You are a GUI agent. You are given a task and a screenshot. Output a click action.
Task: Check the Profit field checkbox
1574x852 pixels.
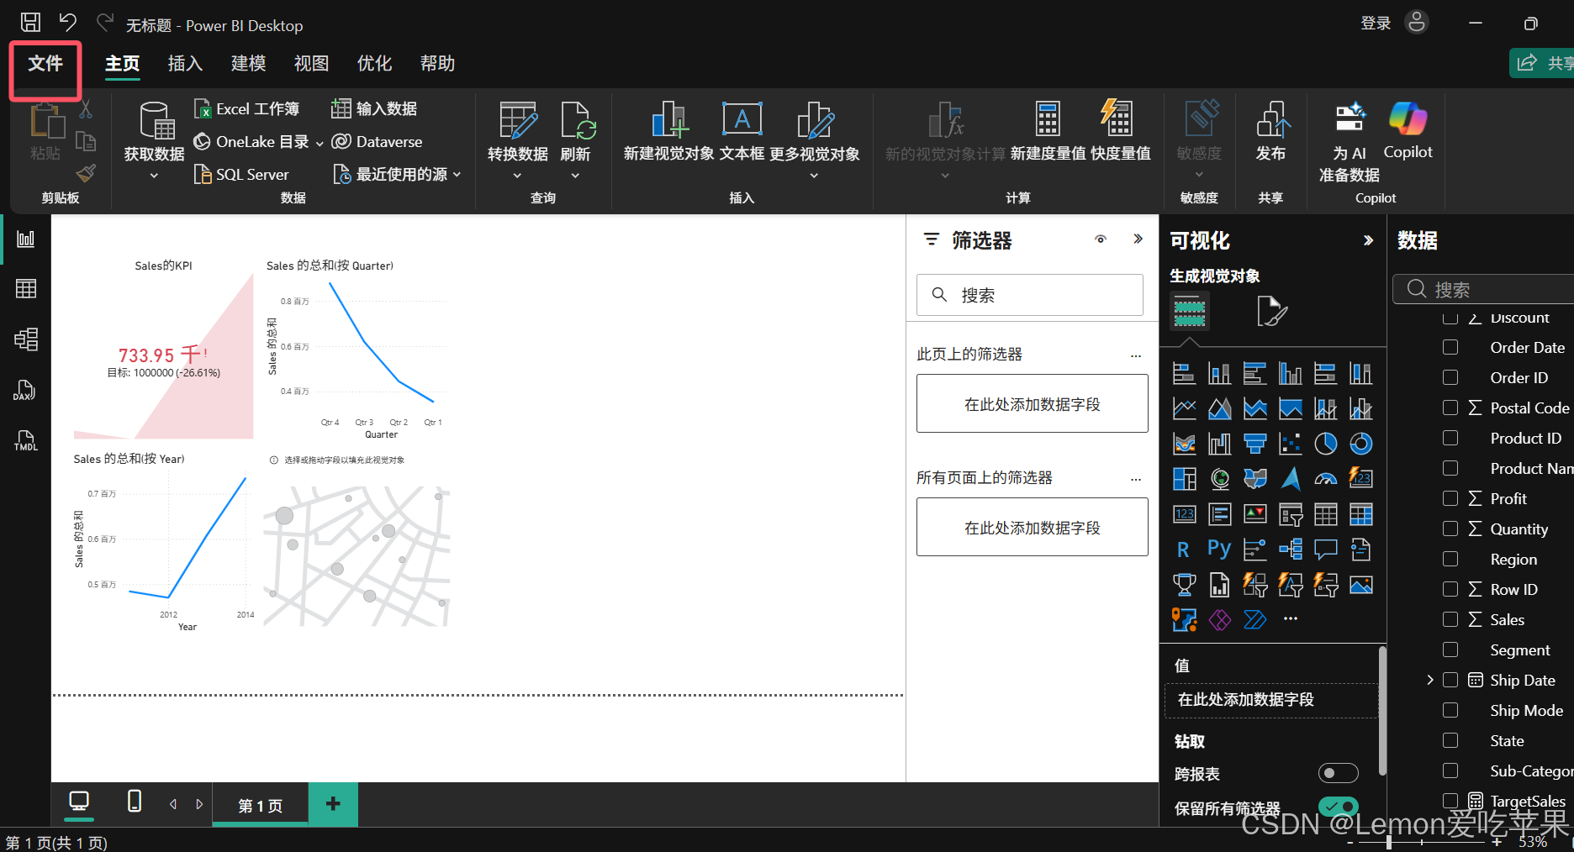click(x=1450, y=498)
